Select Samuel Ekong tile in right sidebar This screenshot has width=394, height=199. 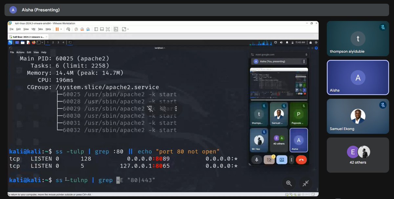358,117
